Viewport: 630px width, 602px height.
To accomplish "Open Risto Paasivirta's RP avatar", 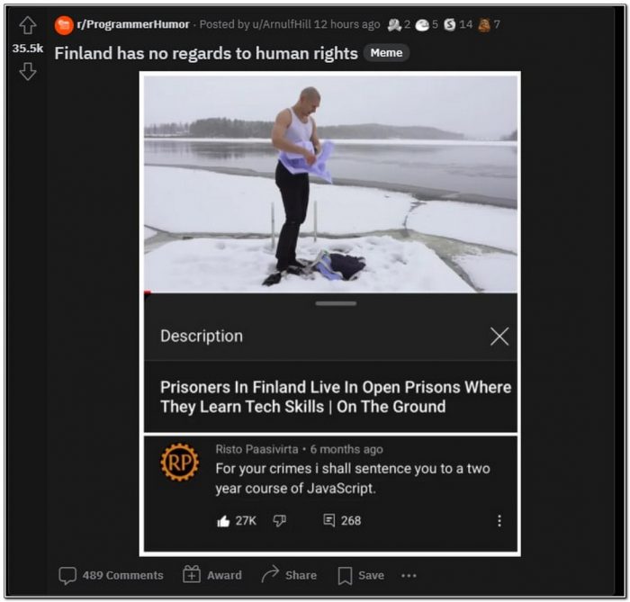I will pyautogui.click(x=180, y=463).
